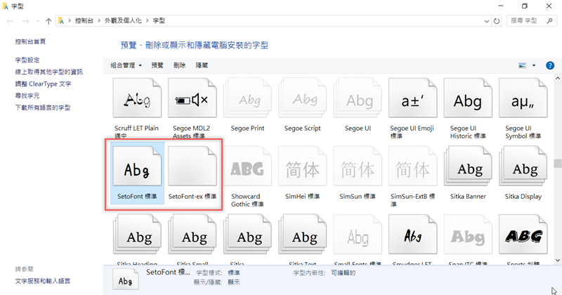Select the Sitka Display font icon
This screenshot has height=295, width=562.
[x=523, y=166]
